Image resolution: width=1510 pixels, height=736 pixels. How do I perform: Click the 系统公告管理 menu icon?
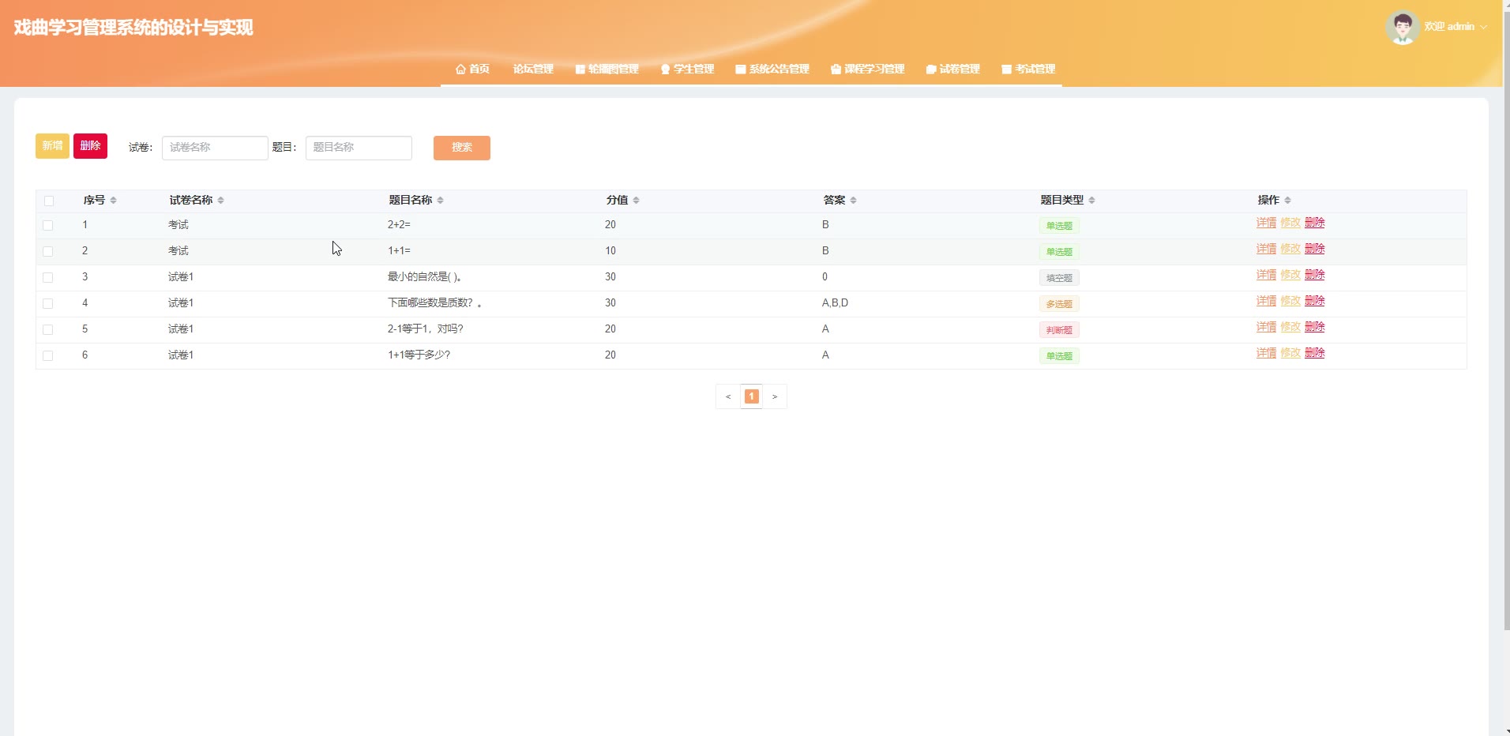(741, 69)
